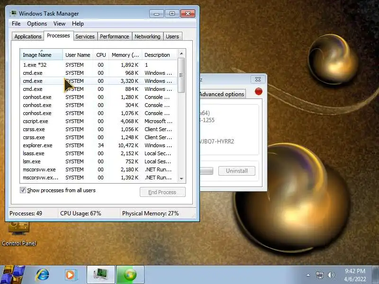Click the process list scrollbar thumb
This screenshot has height=284, width=379.
[x=181, y=75]
